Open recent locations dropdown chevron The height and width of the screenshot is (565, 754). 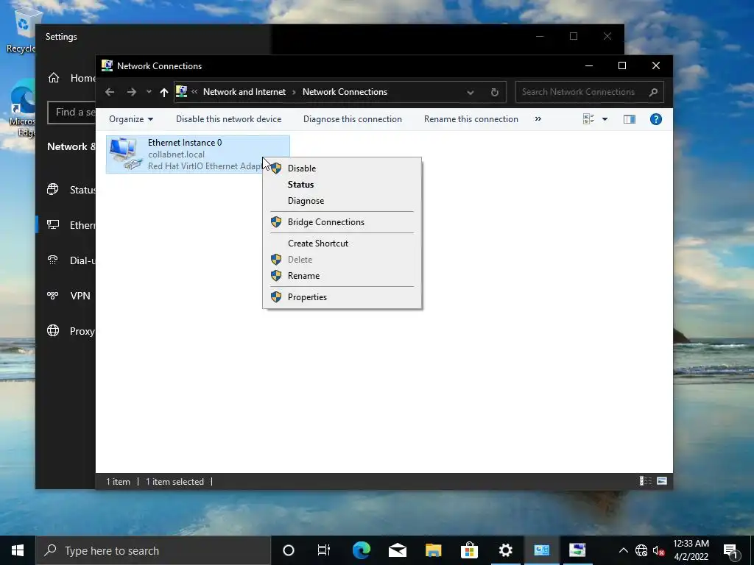tap(149, 92)
